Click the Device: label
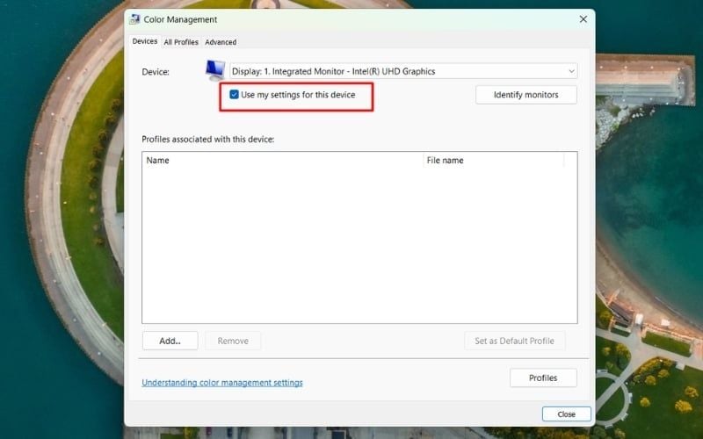The width and height of the screenshot is (703, 439). point(156,72)
